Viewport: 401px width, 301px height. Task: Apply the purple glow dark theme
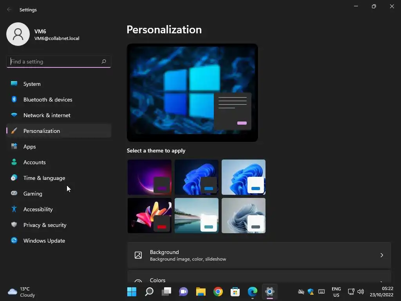149,177
